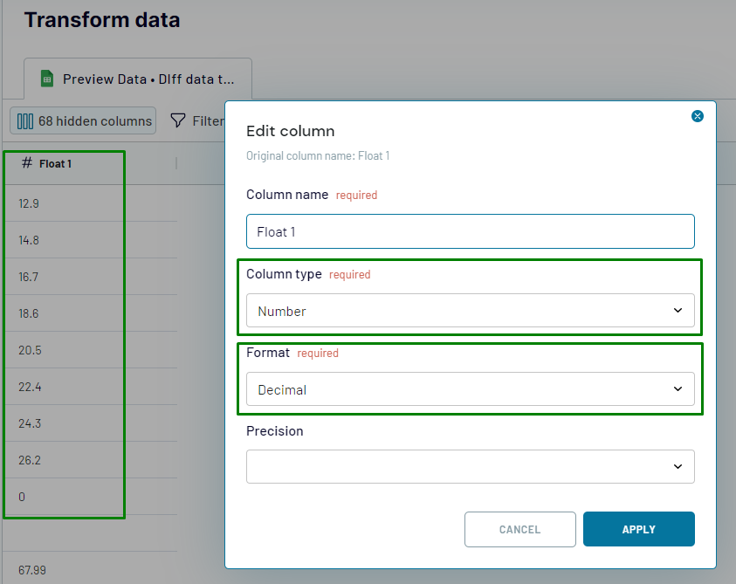Click the Google Sheets icon in the tab
This screenshot has width=736, height=584.
coord(47,79)
